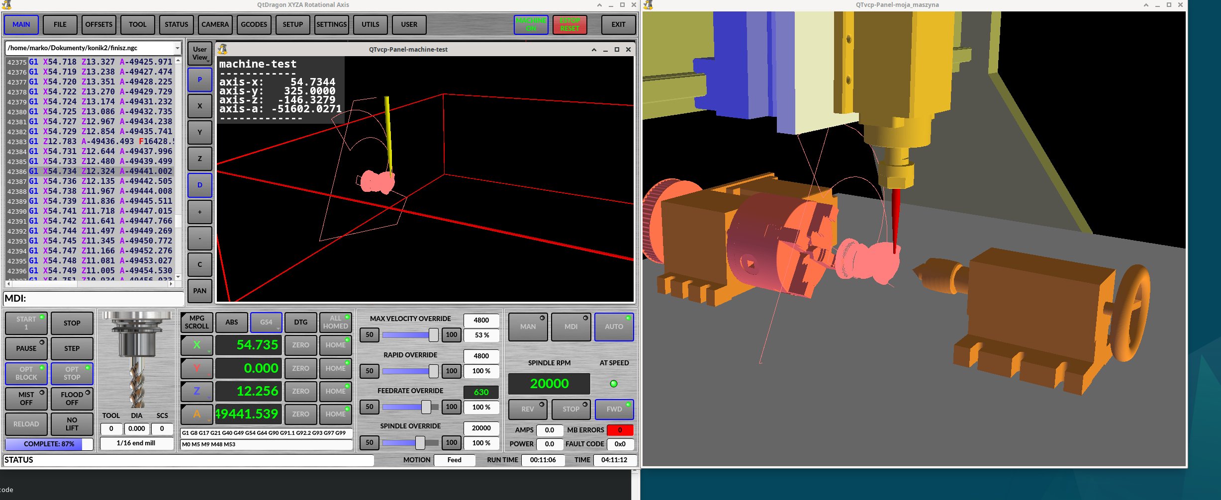Click the PAUSE program button
Screen dimensions: 1221x500
click(26, 348)
